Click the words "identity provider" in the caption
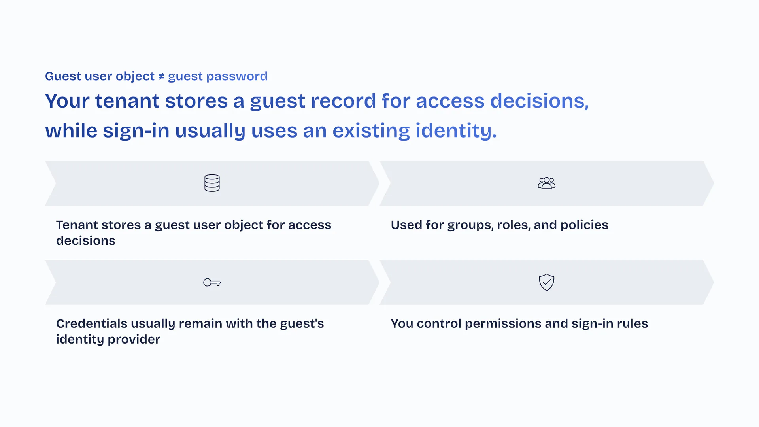 (108, 340)
